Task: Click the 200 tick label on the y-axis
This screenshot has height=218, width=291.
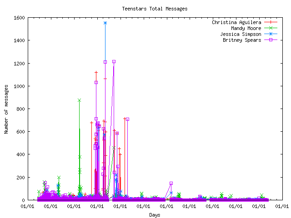Action: click(20, 177)
